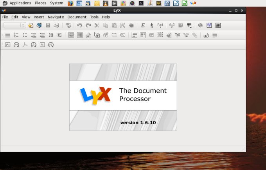Click the New document icon
Image resolution: width=266 pixels, height=170 pixels.
pos(31,25)
